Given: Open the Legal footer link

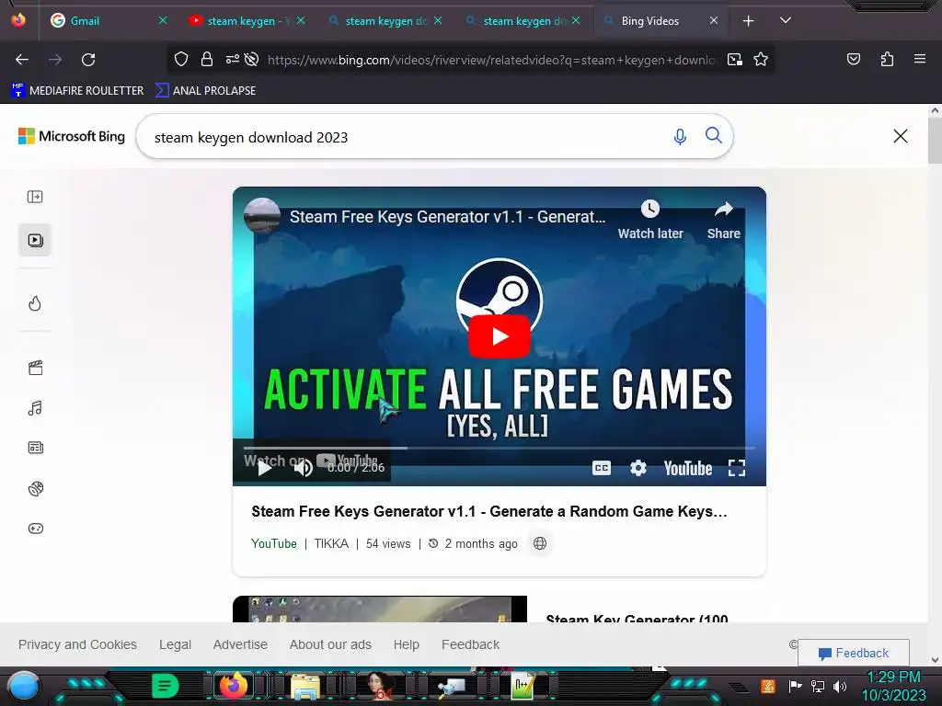Looking at the screenshot, I should click(x=175, y=644).
